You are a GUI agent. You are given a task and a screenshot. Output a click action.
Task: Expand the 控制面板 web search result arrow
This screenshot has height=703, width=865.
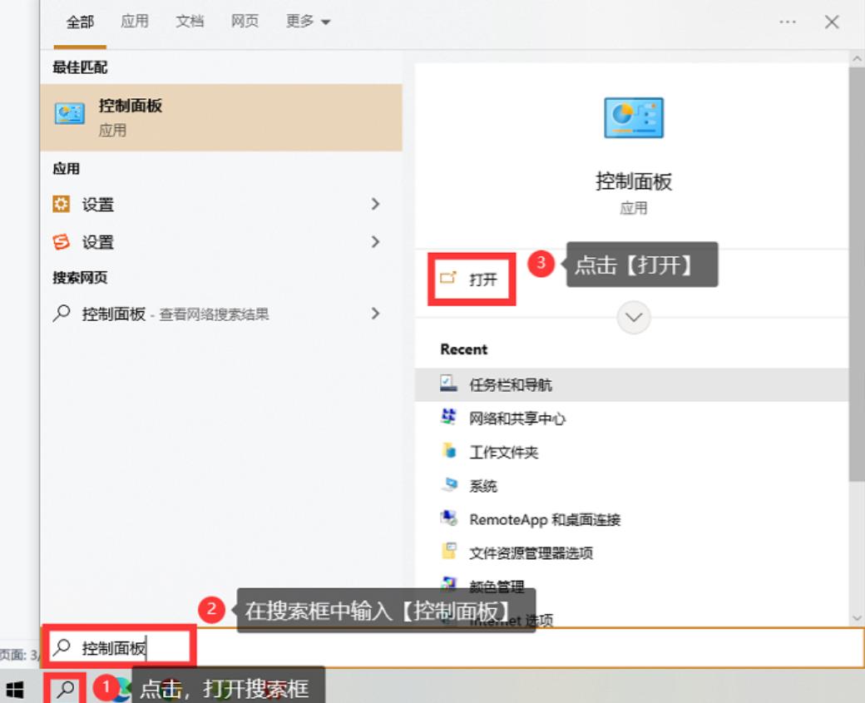tap(376, 314)
